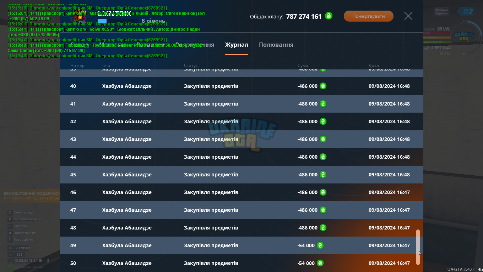Select journal row number 45
The width and height of the screenshot is (483, 272).
pos(241,175)
